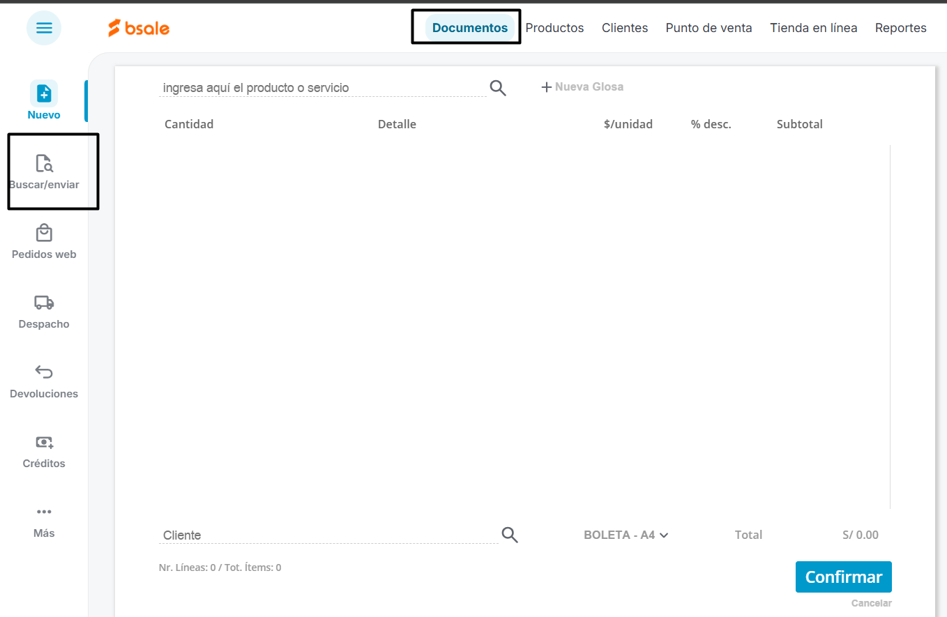Click the product or service input field
This screenshot has height=617, width=947.
point(323,88)
